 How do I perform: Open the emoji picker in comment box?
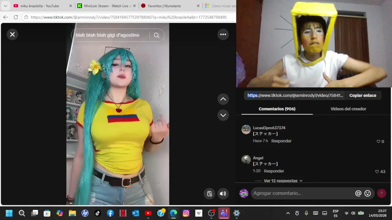tap(367, 193)
